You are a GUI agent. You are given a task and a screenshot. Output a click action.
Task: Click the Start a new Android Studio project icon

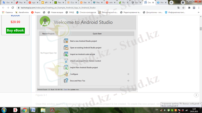pyautogui.click(x=66, y=41)
